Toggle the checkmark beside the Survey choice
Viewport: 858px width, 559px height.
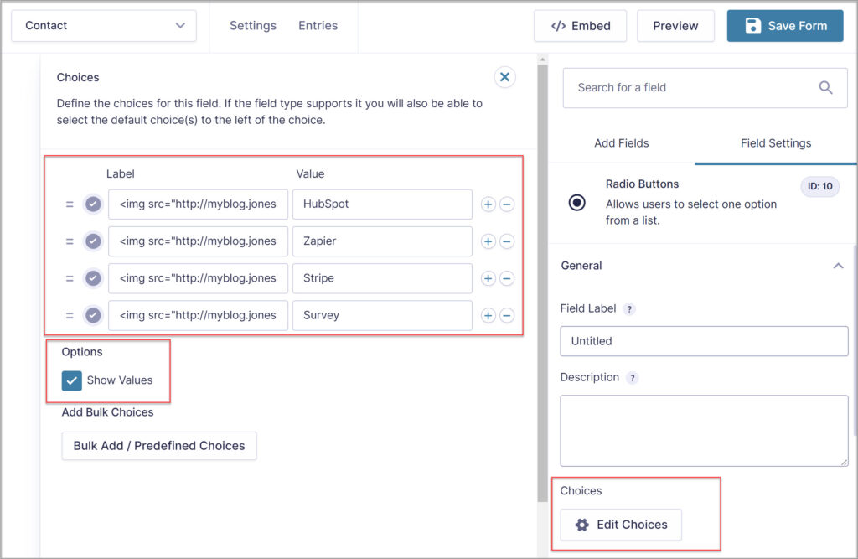pos(93,315)
